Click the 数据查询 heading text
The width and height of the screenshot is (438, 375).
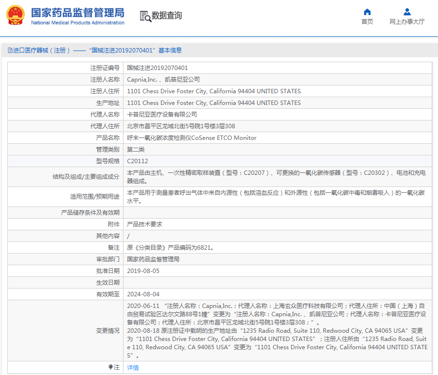(167, 16)
